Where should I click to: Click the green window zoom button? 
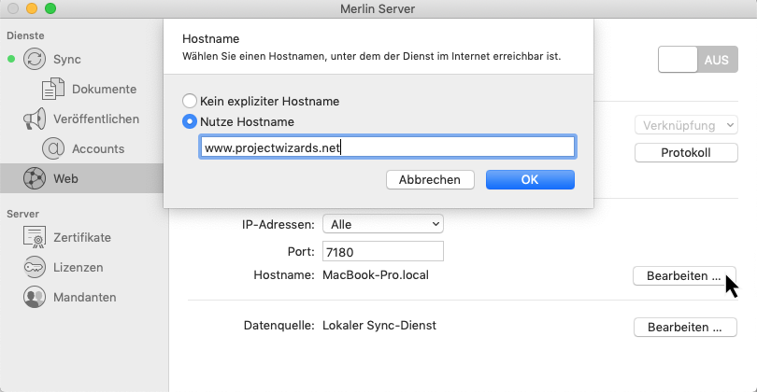tap(50, 8)
